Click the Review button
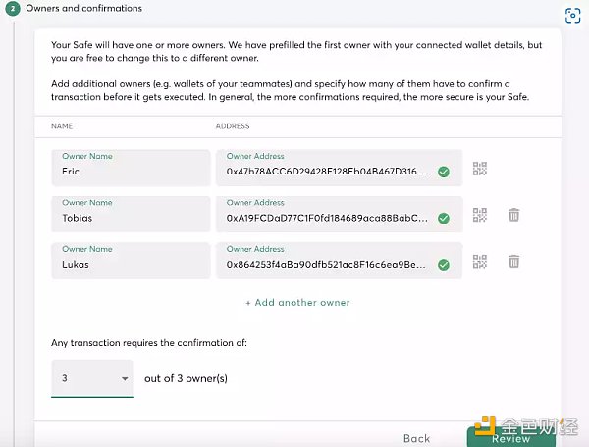 510,437
